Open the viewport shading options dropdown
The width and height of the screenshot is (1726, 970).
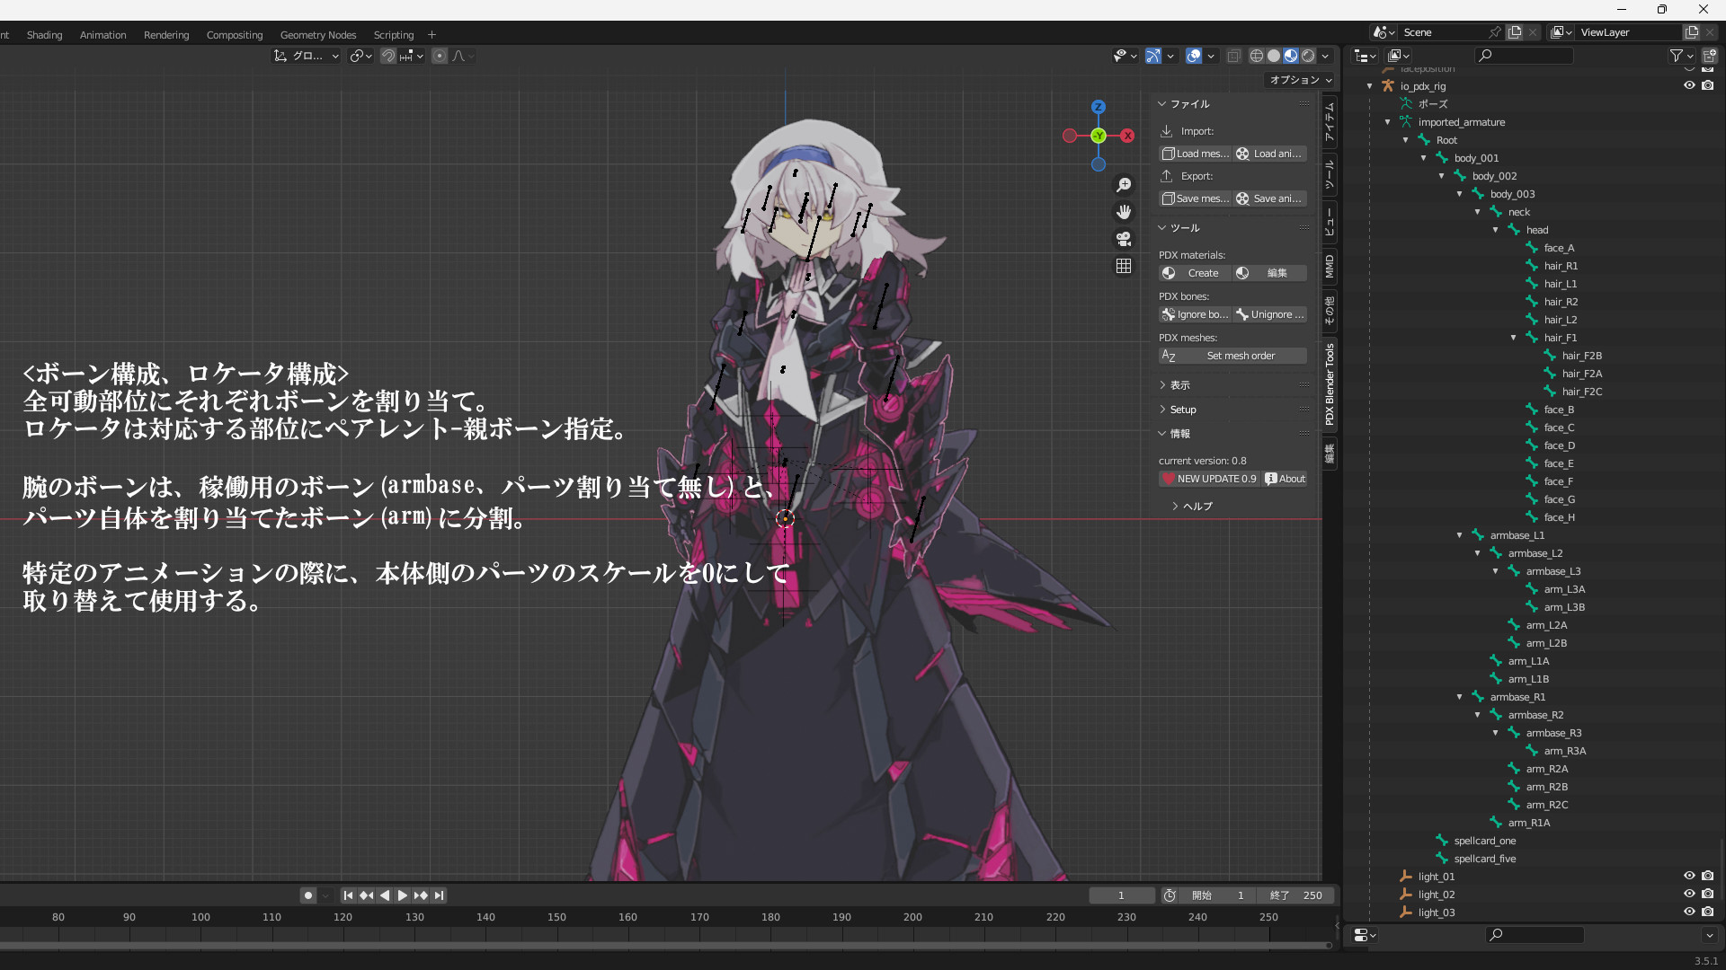point(1325,56)
